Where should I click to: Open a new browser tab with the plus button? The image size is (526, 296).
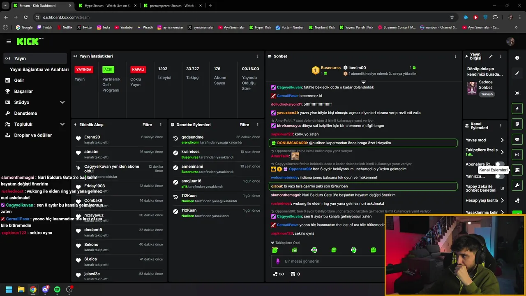coord(210,6)
